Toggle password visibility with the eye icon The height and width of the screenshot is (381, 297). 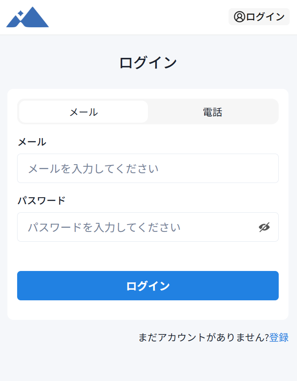[x=264, y=227]
